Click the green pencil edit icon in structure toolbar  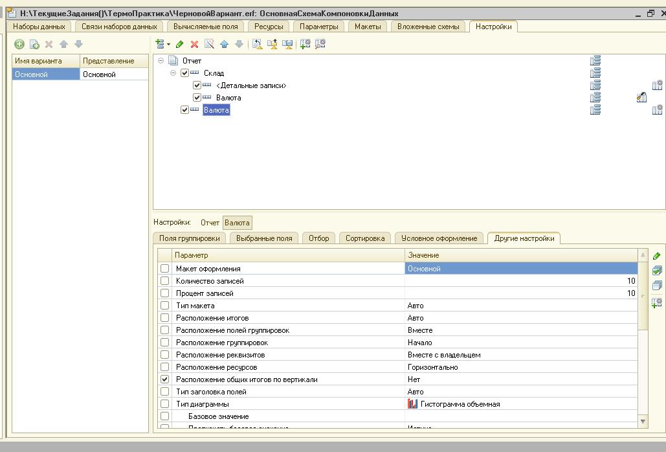(x=180, y=44)
